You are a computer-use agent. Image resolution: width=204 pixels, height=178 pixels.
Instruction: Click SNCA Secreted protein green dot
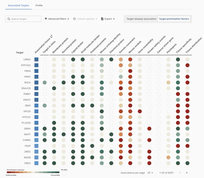64,82
